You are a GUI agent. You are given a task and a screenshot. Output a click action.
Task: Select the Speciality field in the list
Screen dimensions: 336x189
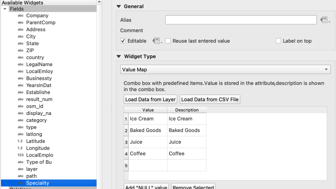pos(37,183)
